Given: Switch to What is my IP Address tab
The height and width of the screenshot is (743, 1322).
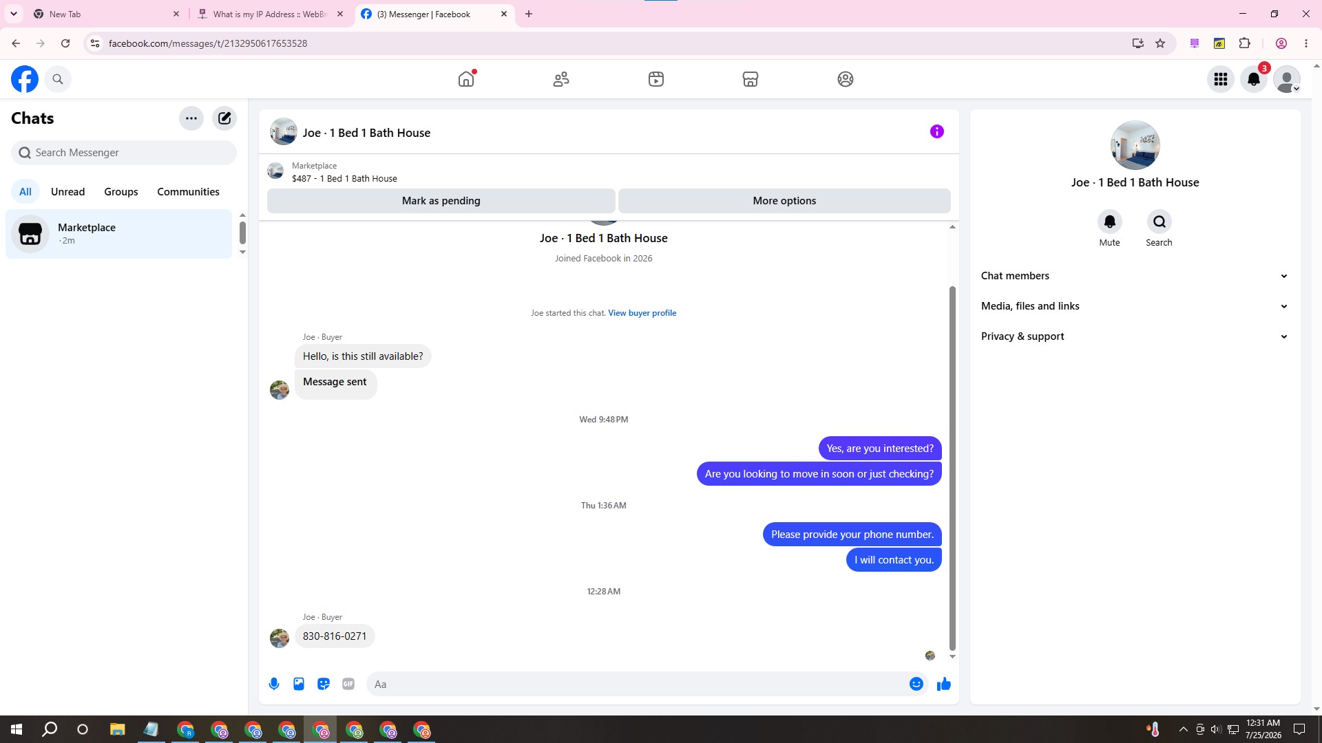Looking at the screenshot, I should 270,14.
